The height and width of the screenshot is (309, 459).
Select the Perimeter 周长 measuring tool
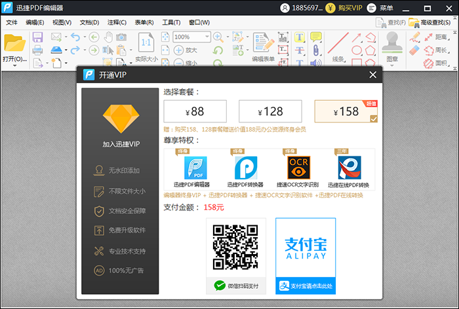[x=436, y=50]
